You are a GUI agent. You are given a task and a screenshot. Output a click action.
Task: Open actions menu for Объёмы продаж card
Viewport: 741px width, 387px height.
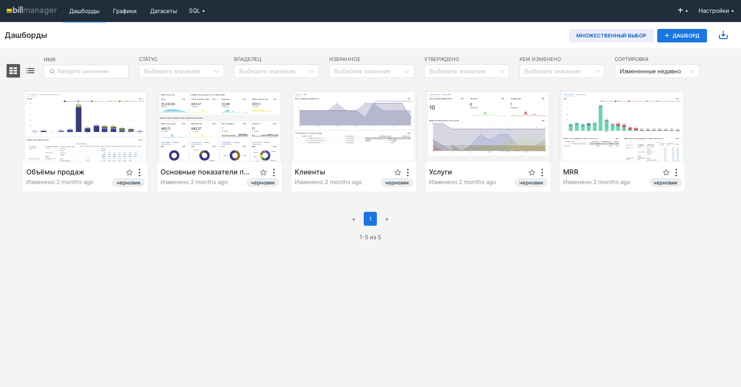click(x=139, y=172)
